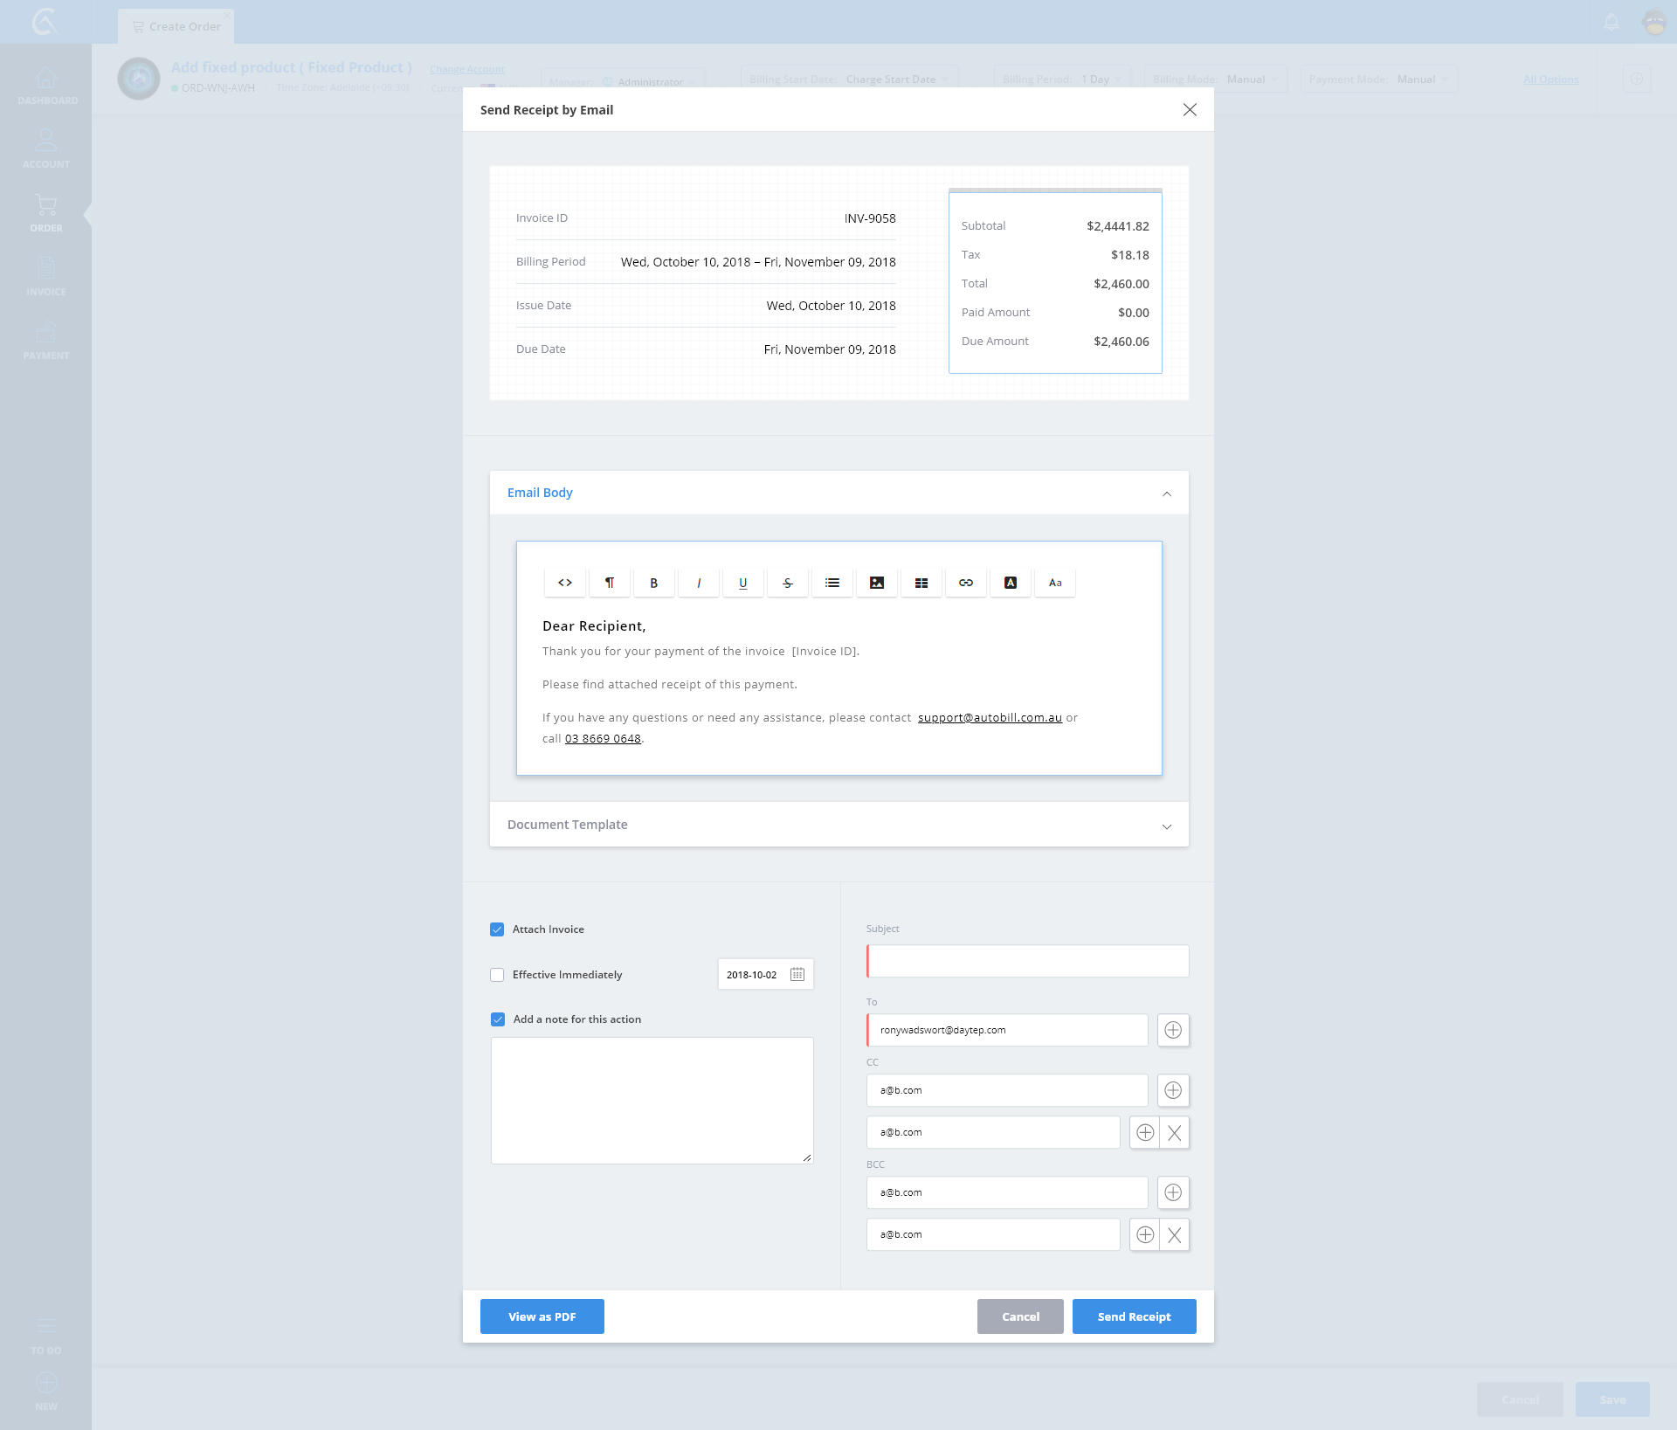Remove the second CC email address
The image size is (1677, 1430).
click(x=1174, y=1133)
